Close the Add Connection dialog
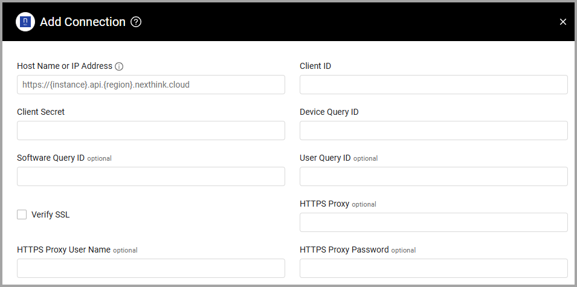The height and width of the screenshot is (287, 577). [x=562, y=22]
